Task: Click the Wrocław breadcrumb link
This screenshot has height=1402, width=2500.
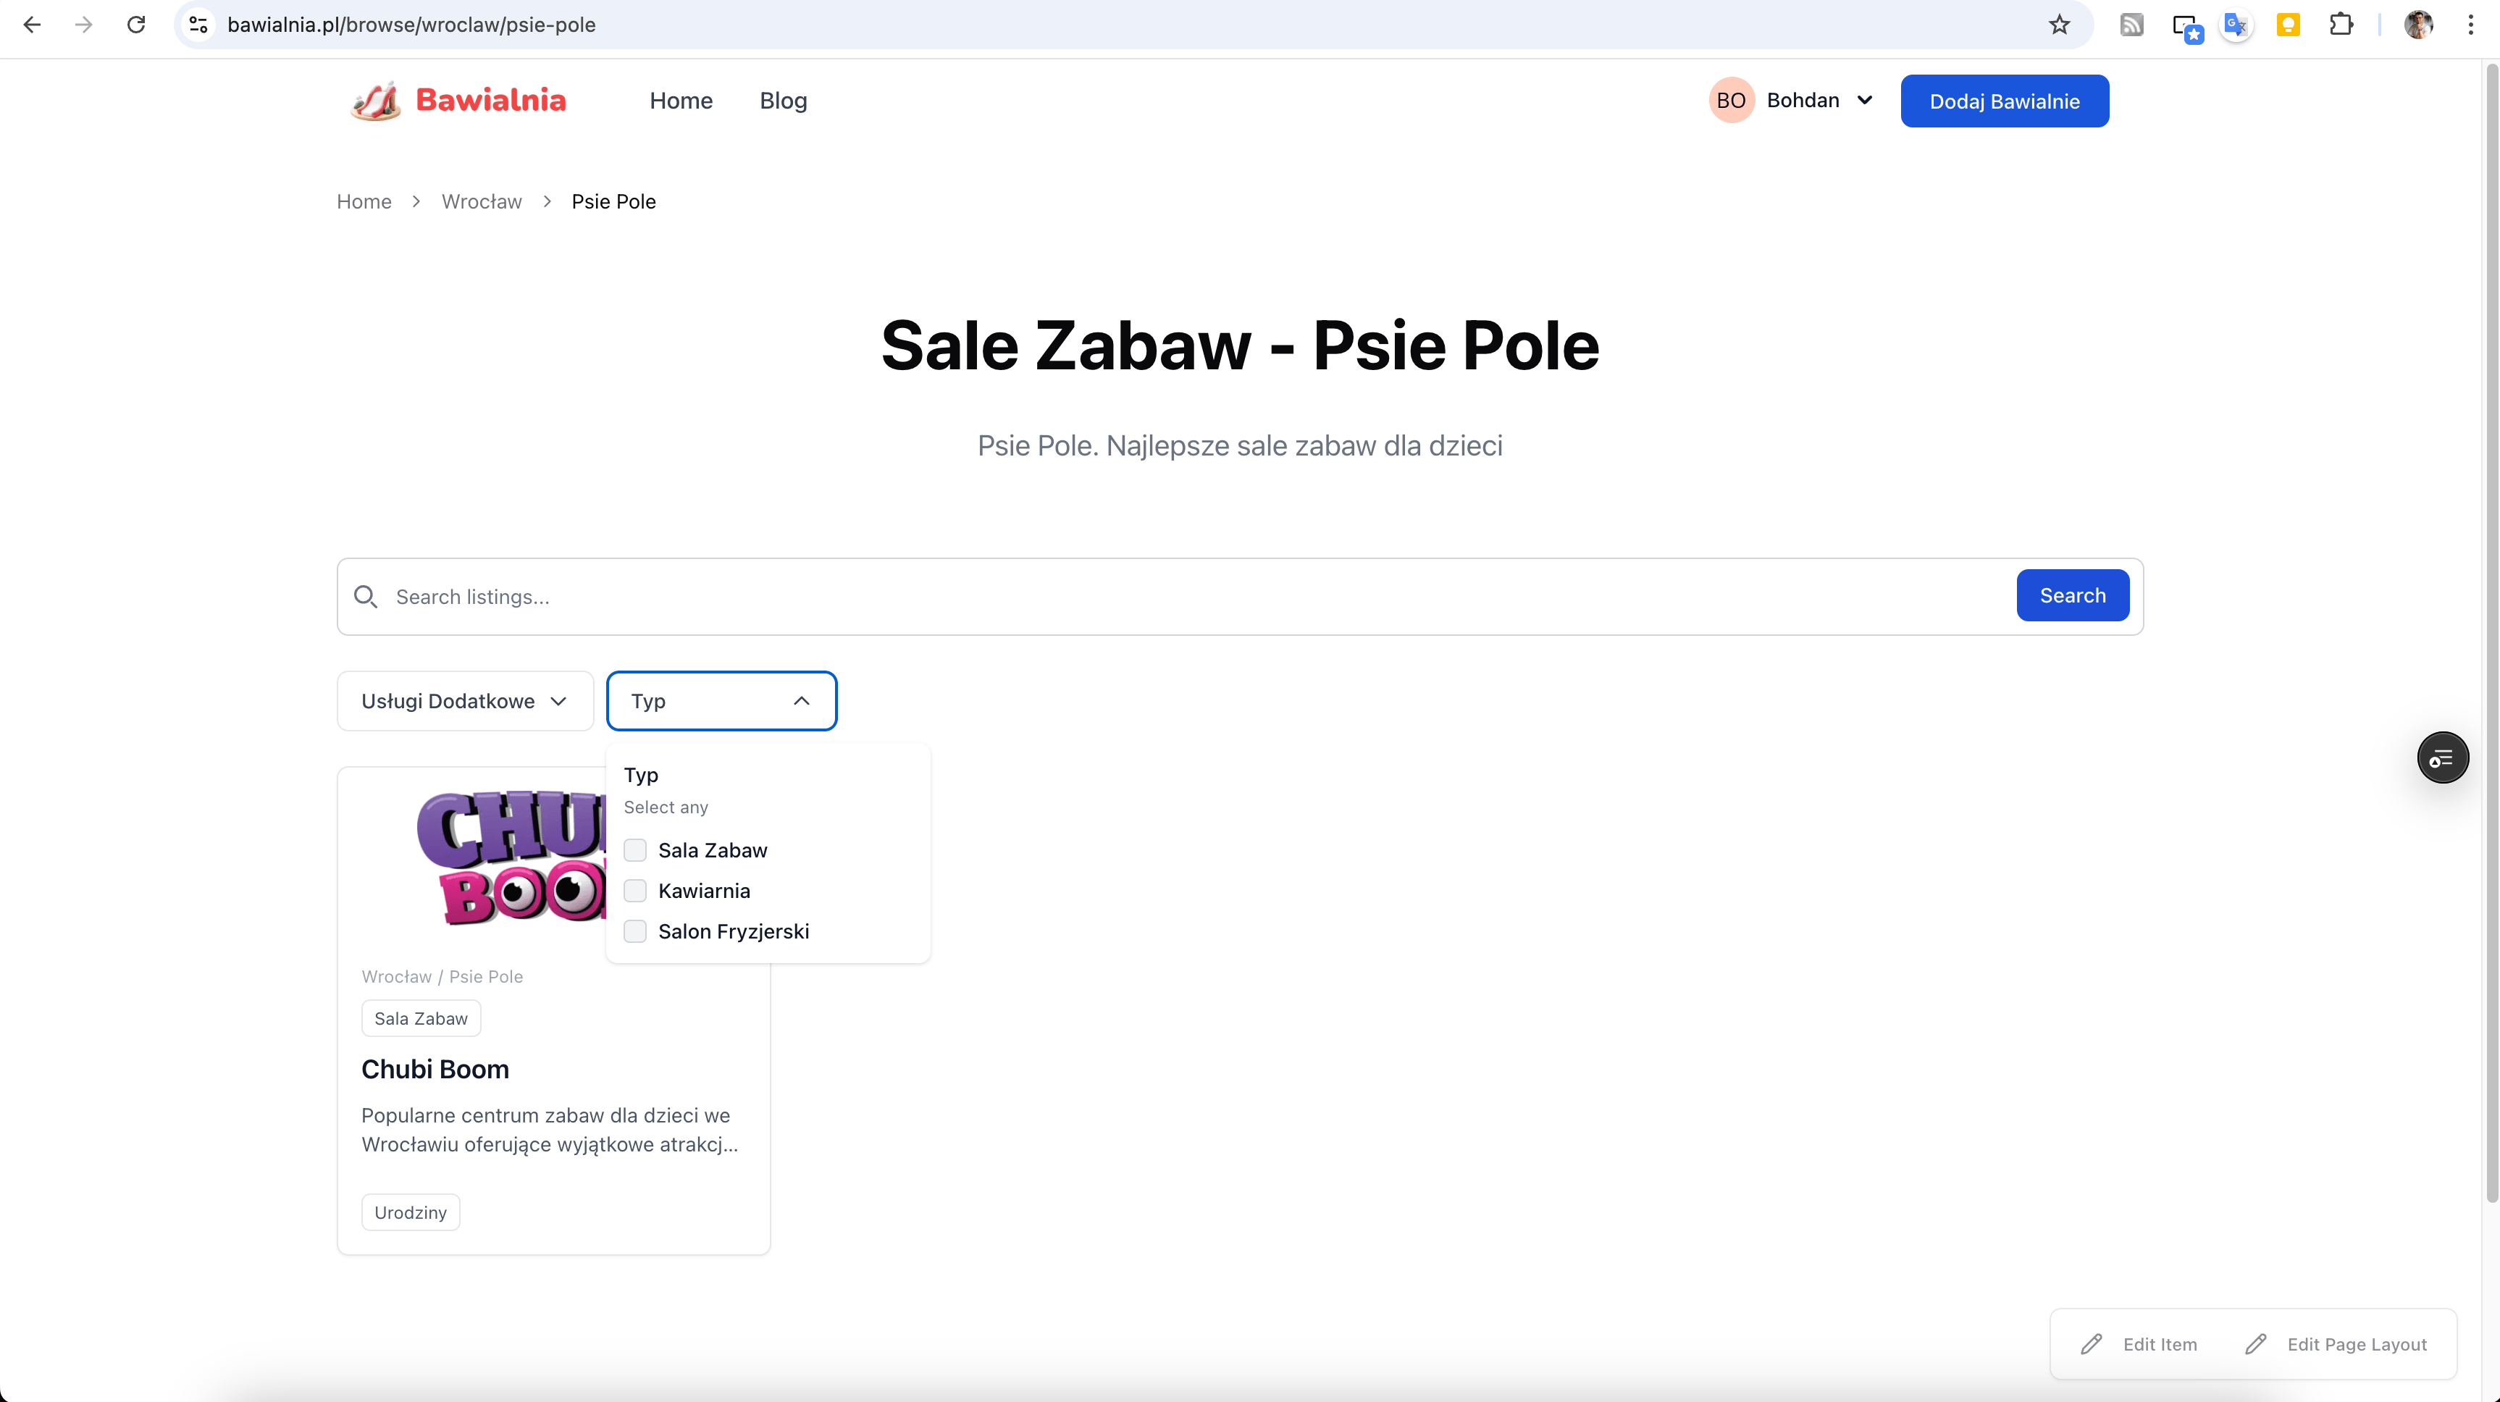Action: 482,202
